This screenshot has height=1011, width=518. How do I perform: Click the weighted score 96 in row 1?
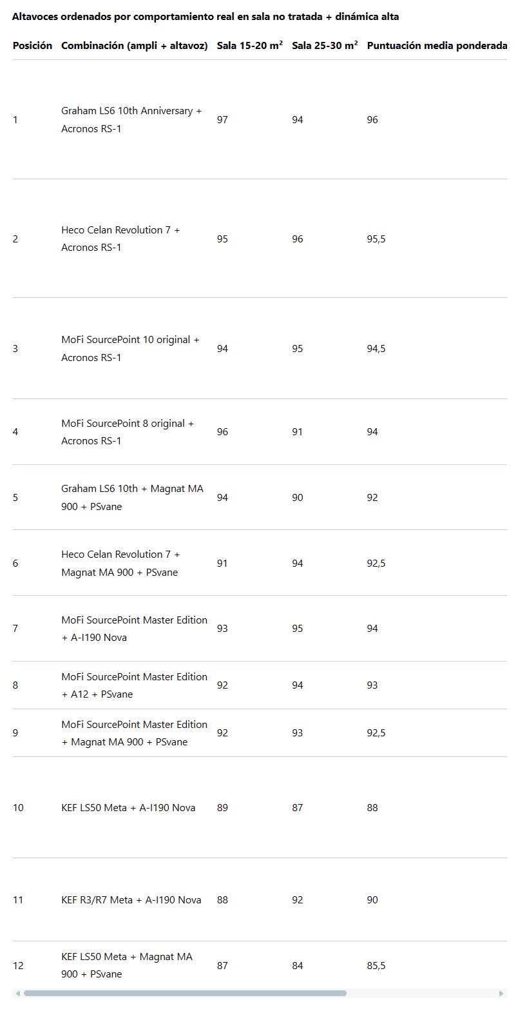(372, 120)
